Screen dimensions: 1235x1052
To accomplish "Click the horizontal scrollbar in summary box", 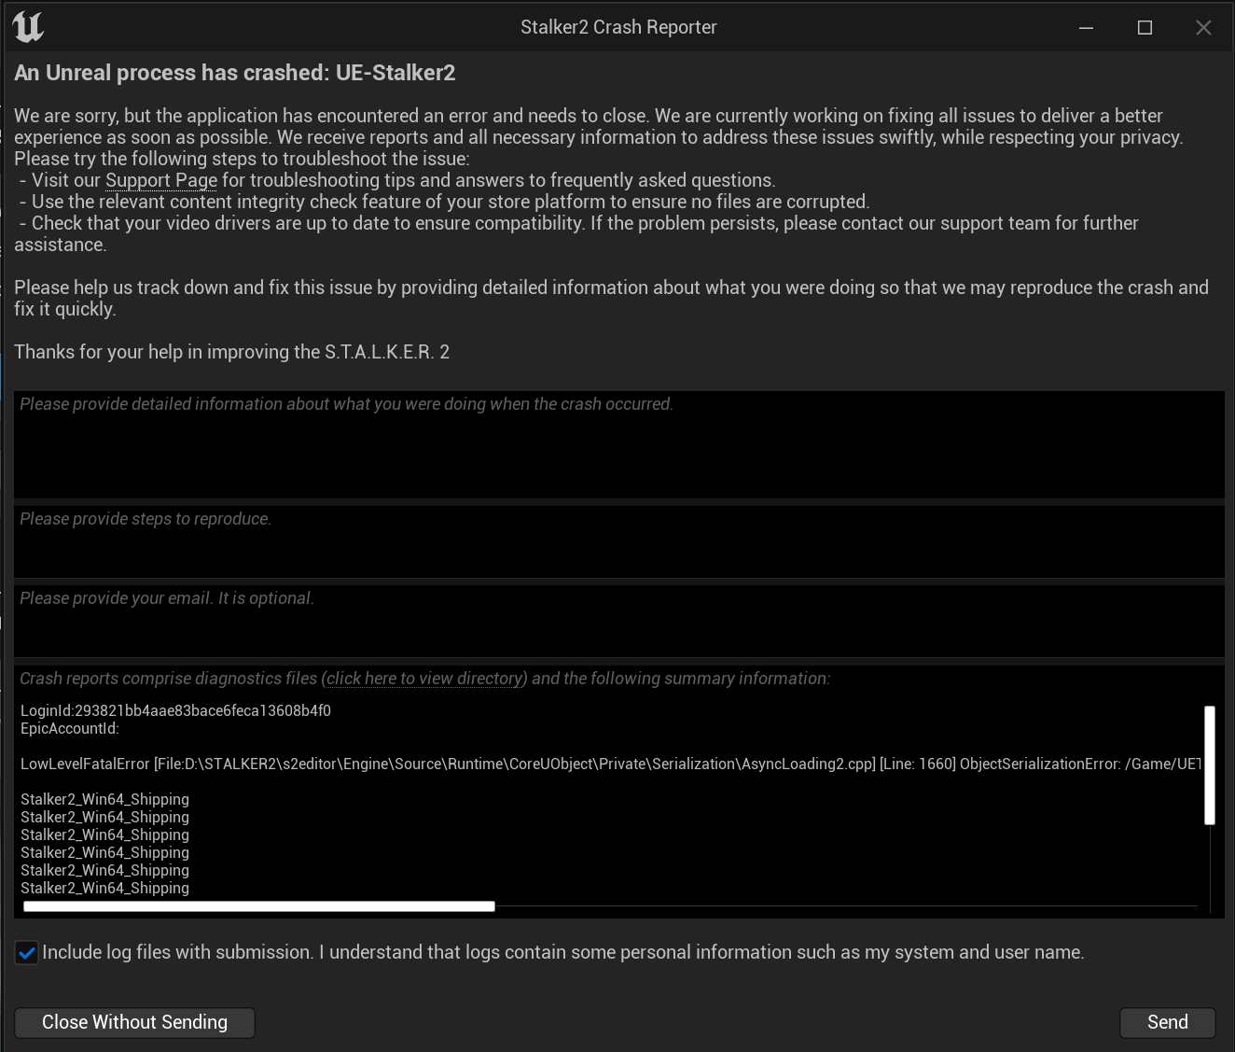I will coord(259,906).
